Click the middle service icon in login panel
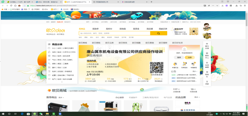Image resolution: width=248 pixels, height=116 pixels. click(184, 65)
